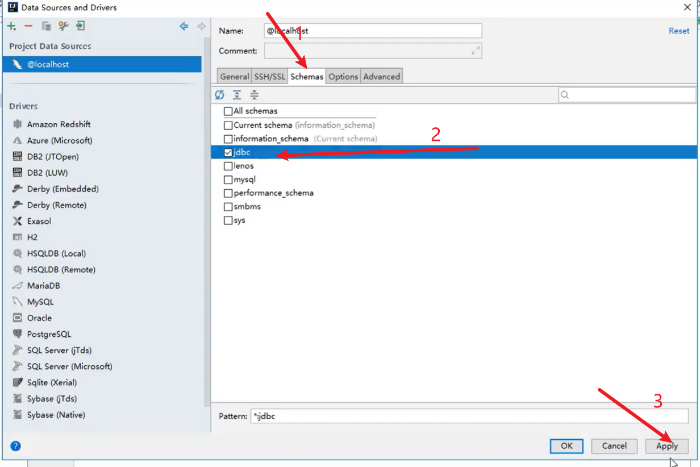The image size is (700, 467).
Task: Add a new data source with plus icon
Action: [x=11, y=26]
